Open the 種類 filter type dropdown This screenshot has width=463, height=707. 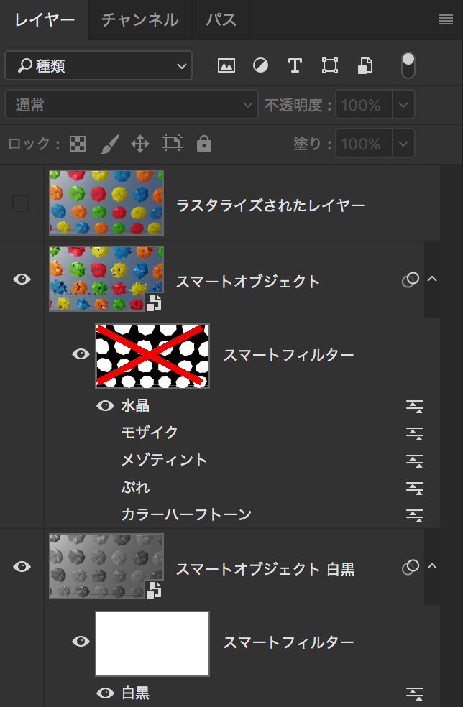pyautogui.click(x=98, y=65)
